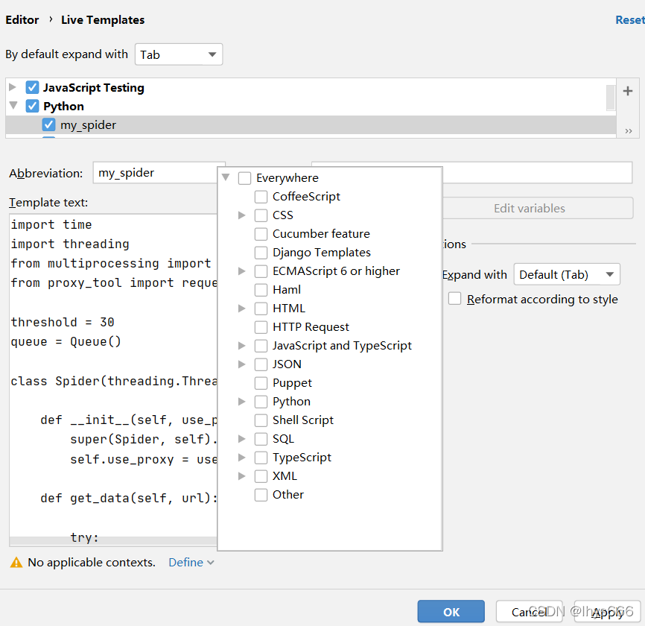
Task: Check ECMAScript 6 or higher checkbox
Action: (261, 271)
